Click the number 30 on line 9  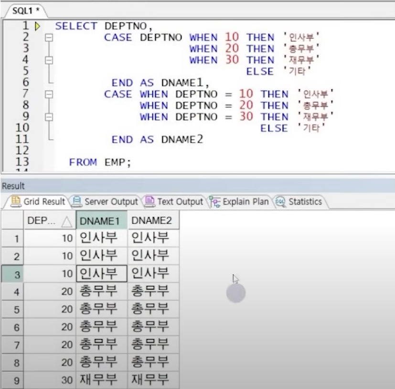pos(246,117)
